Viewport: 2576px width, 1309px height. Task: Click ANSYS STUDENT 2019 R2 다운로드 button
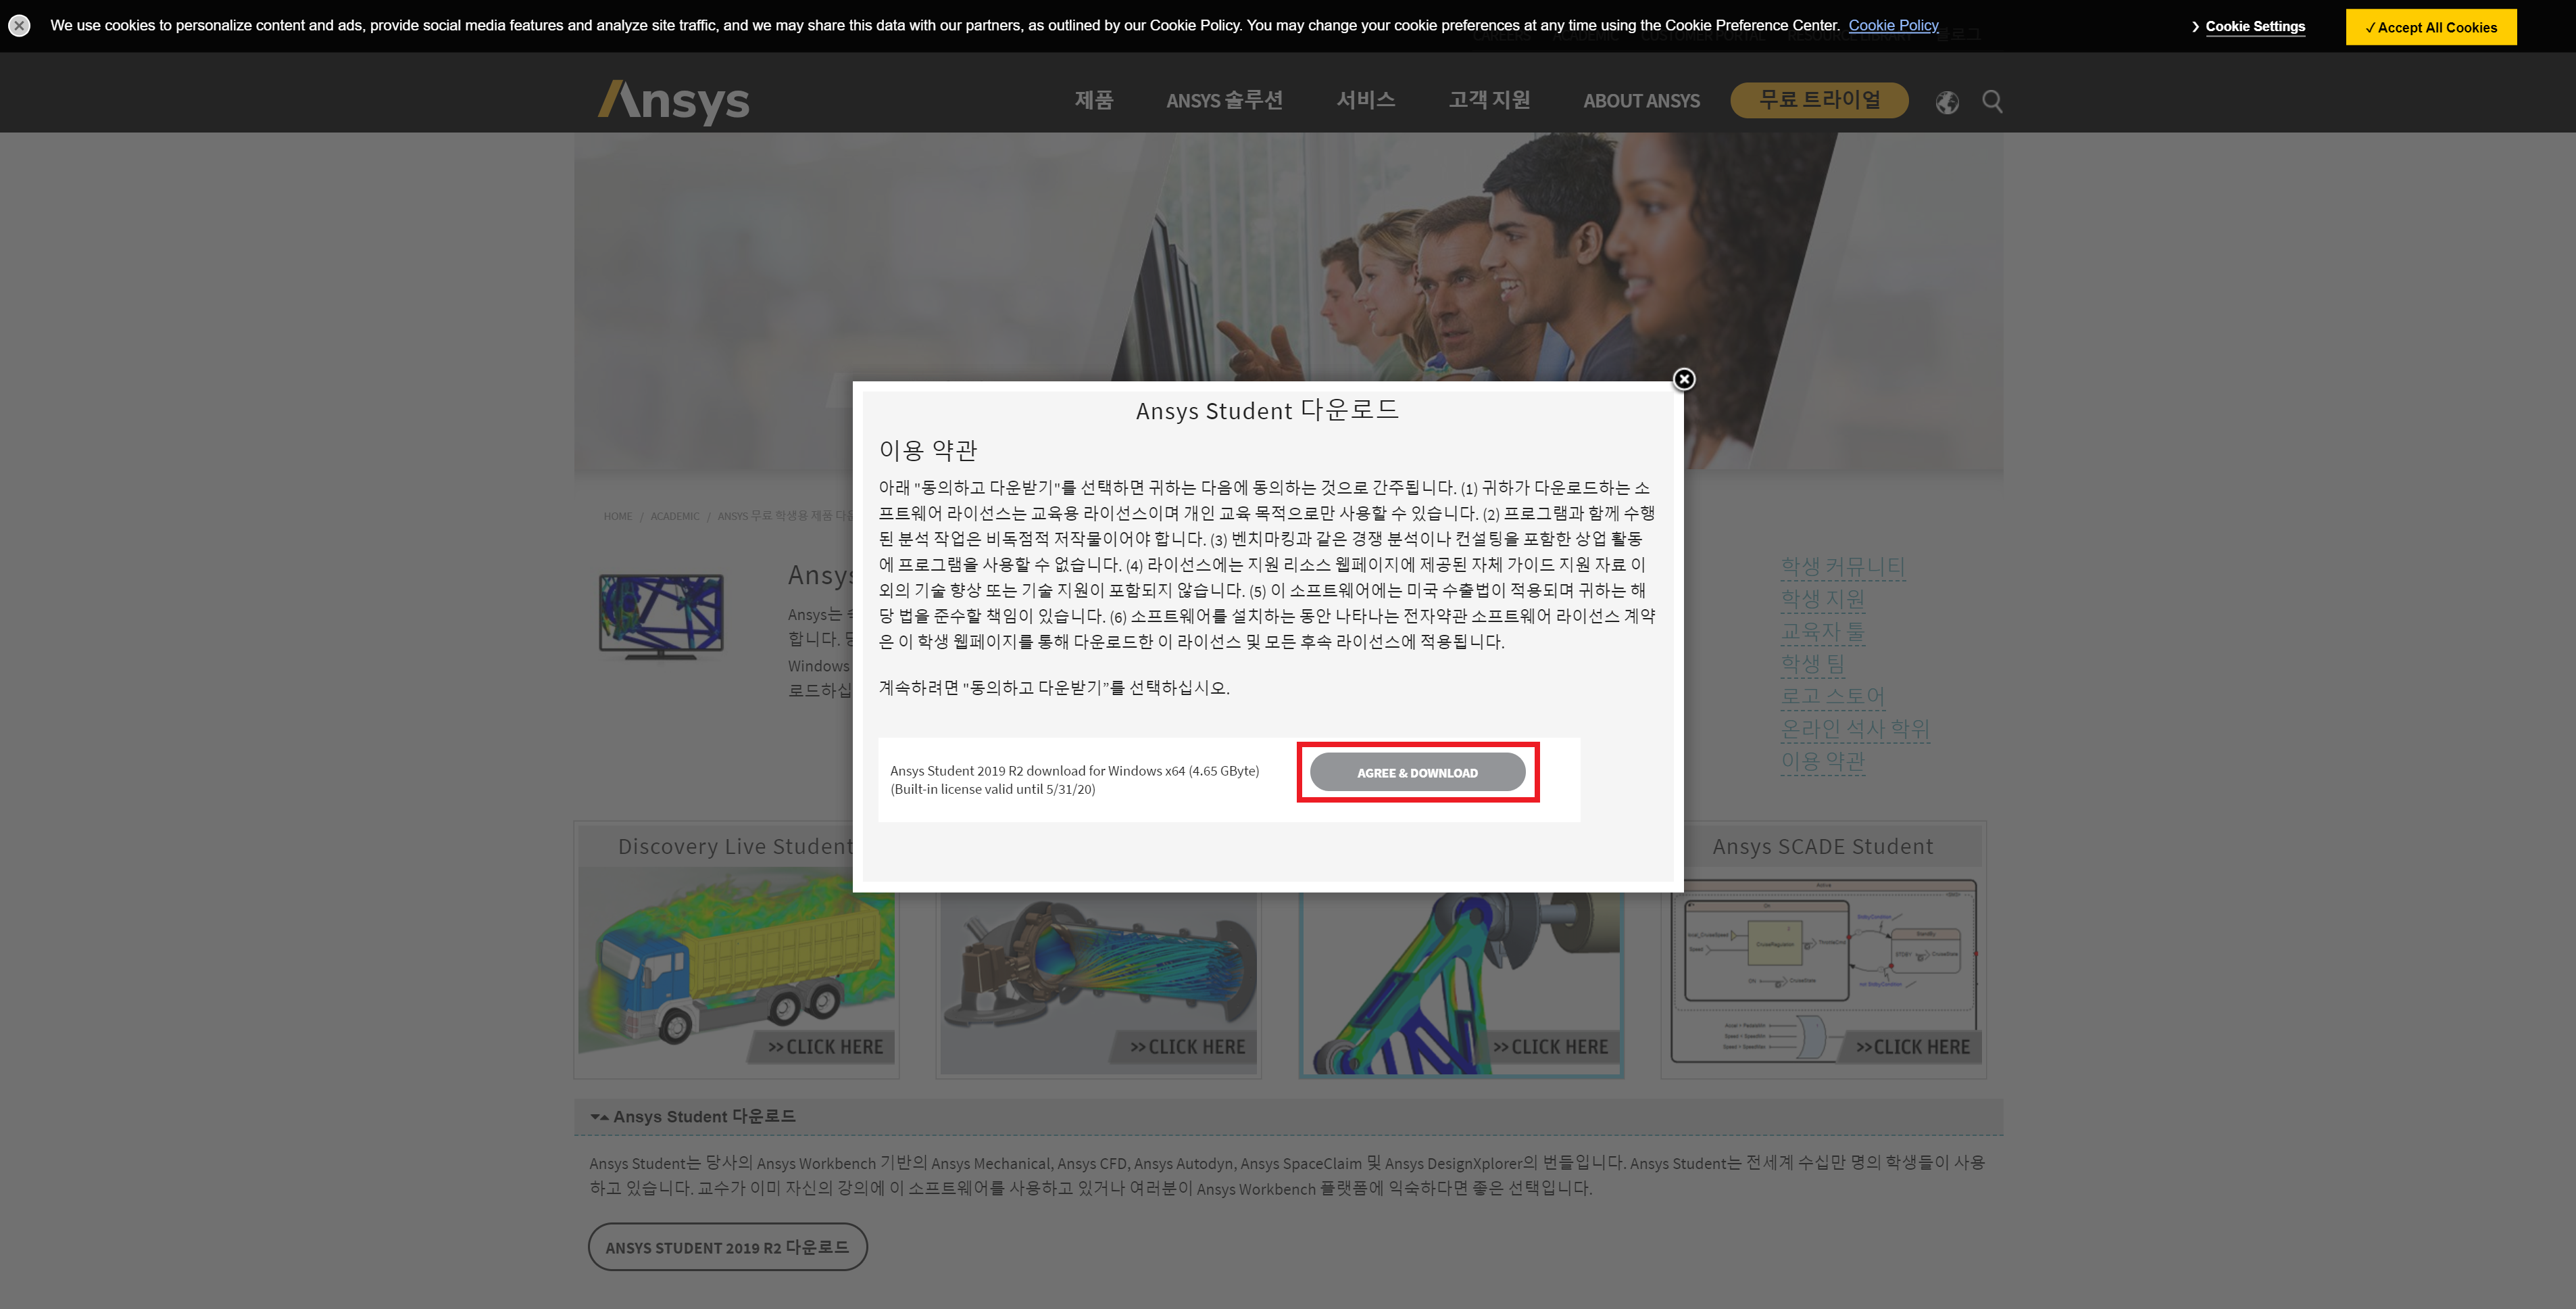pos(727,1247)
